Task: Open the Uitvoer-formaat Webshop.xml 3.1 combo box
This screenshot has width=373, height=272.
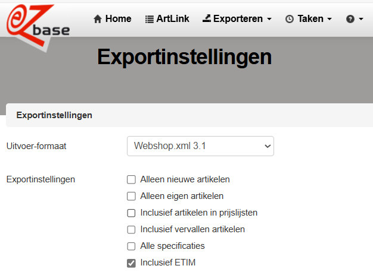Action: click(x=200, y=146)
